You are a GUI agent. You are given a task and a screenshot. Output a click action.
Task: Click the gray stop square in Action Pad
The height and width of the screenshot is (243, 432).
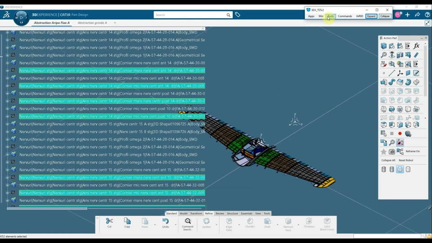pos(392,134)
